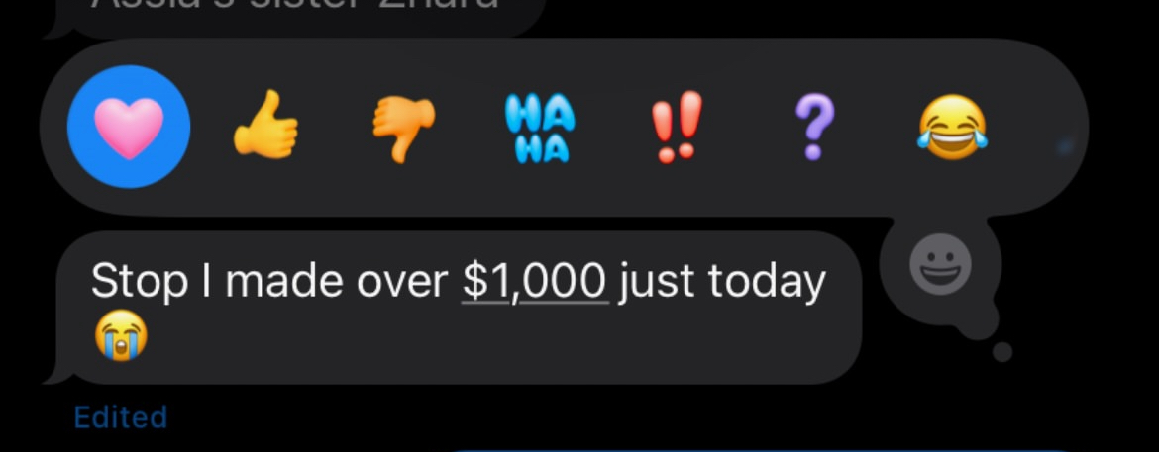Tap the small tail dot under emoji bubble

[x=1002, y=352]
